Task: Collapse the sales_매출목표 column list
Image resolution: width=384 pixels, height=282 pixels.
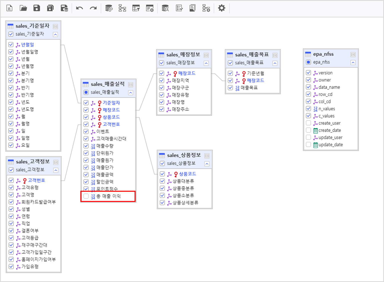Action: click(x=275, y=63)
